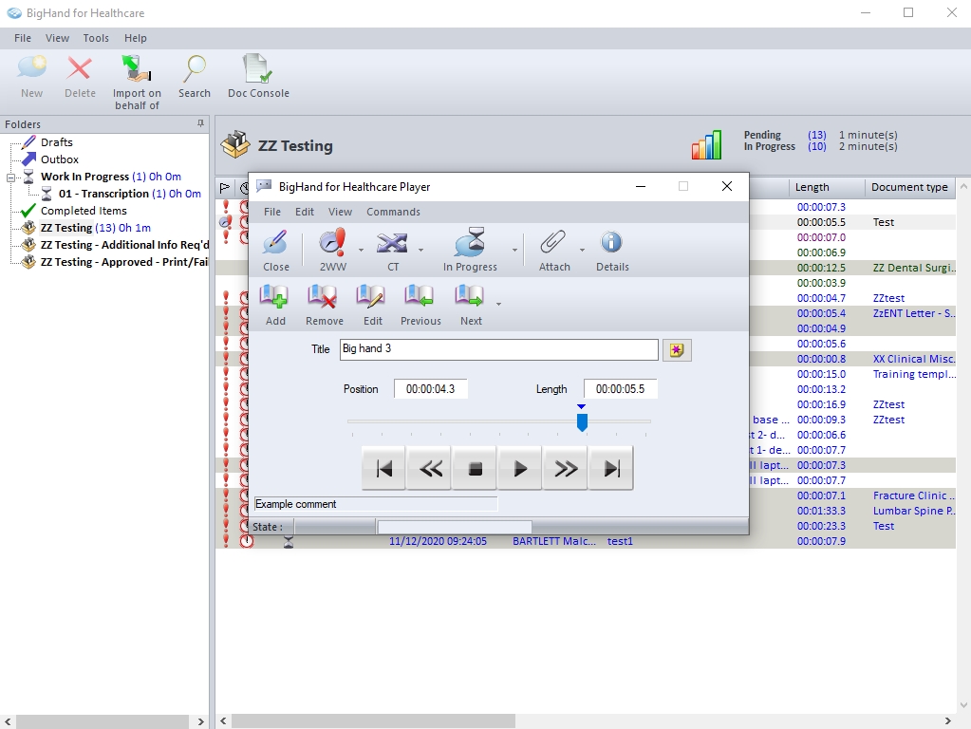This screenshot has width=971, height=729.
Task: Select the Completed Items folder
Action: pyautogui.click(x=84, y=211)
